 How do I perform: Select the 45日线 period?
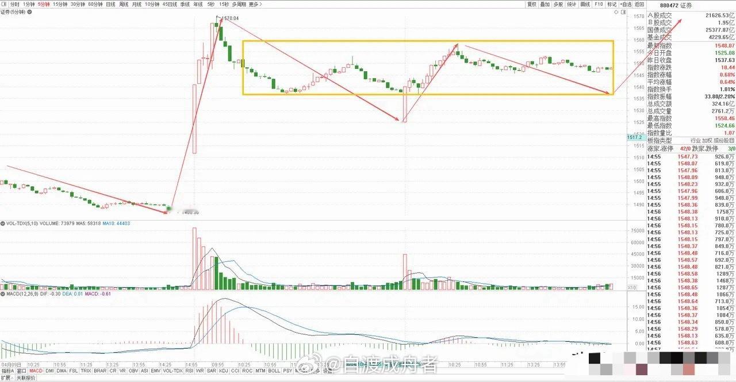170,4
